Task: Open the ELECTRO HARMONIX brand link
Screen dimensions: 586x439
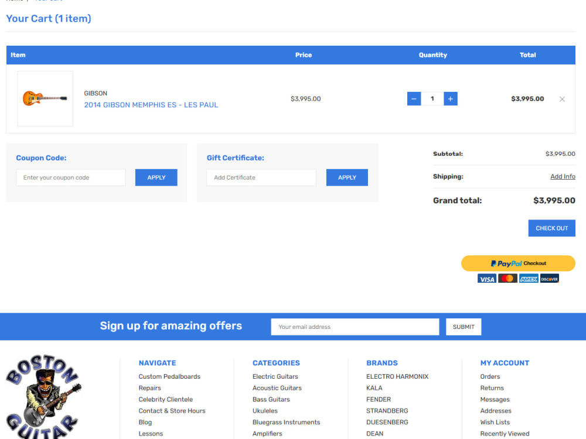Action: pos(397,376)
